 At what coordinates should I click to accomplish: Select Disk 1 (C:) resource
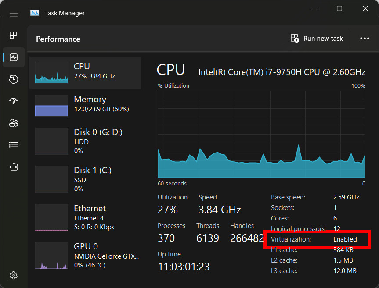(x=85, y=179)
